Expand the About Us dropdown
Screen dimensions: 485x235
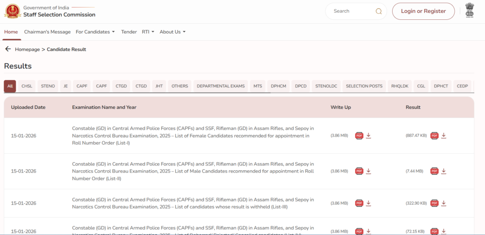pos(172,32)
